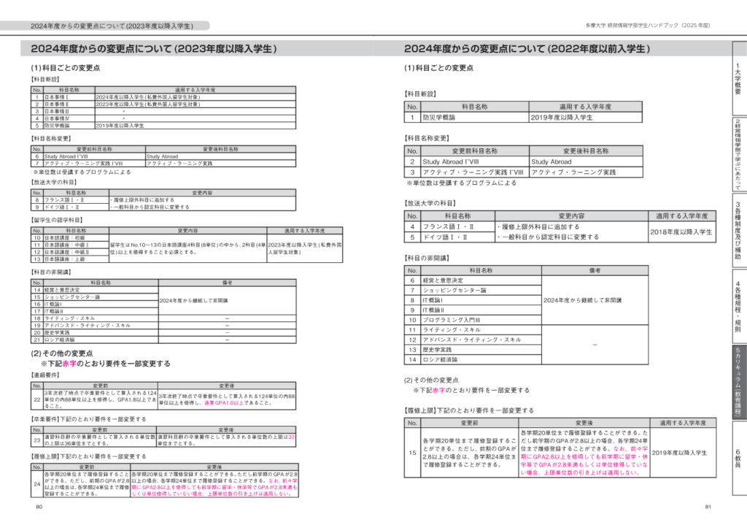This screenshot has width=747, height=528.
Task: Click the 2018年度以降入学生 cell on right page
Action: 683,232
